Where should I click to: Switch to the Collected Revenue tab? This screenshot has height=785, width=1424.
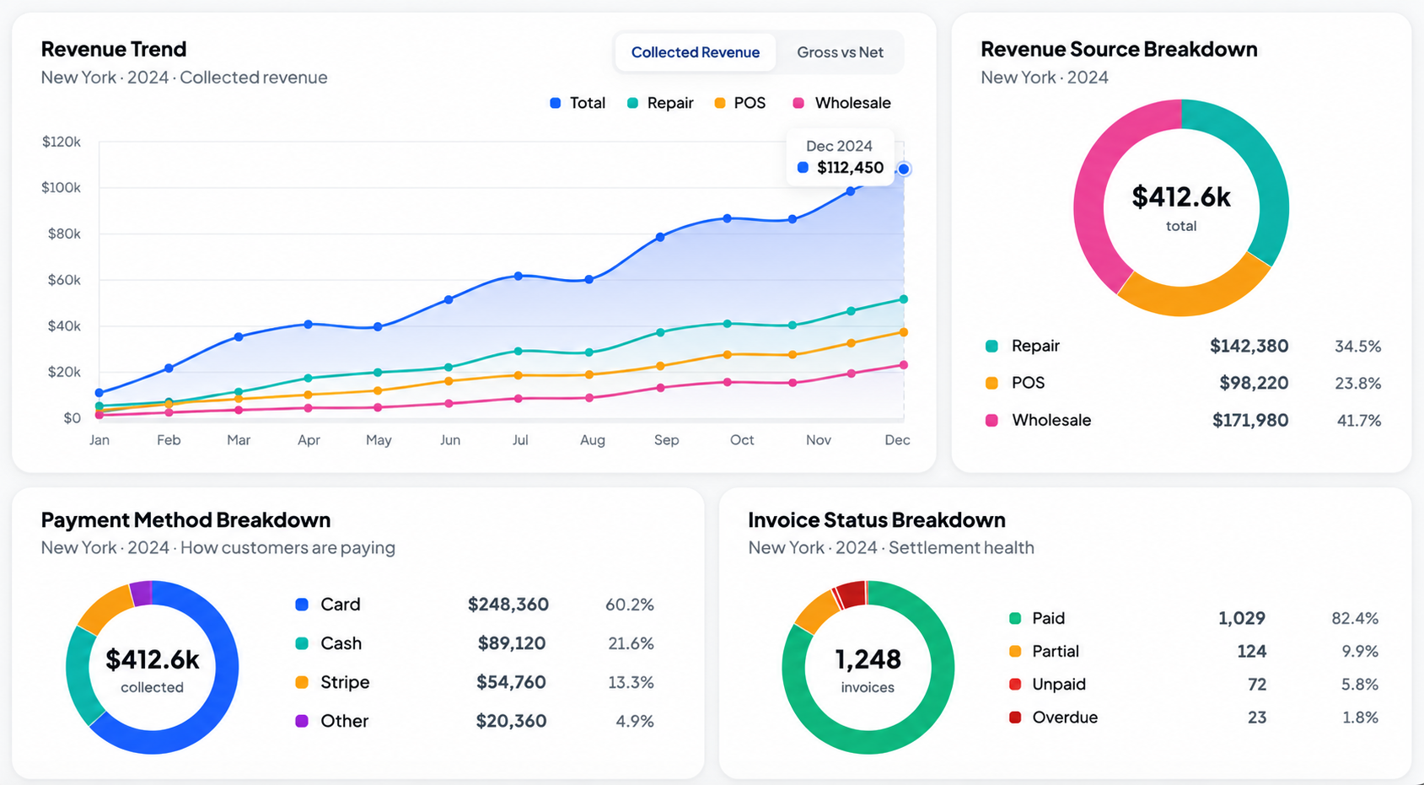coord(695,52)
